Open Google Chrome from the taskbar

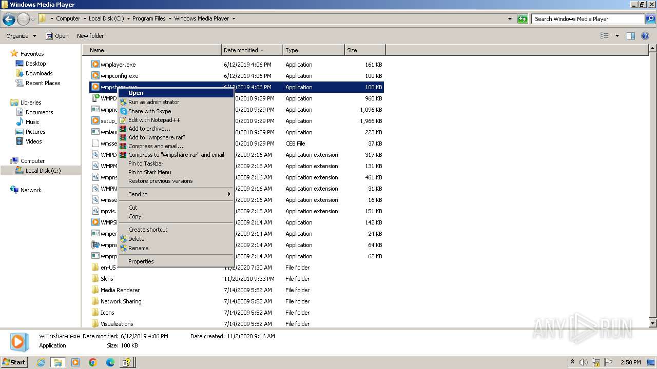coord(93,362)
